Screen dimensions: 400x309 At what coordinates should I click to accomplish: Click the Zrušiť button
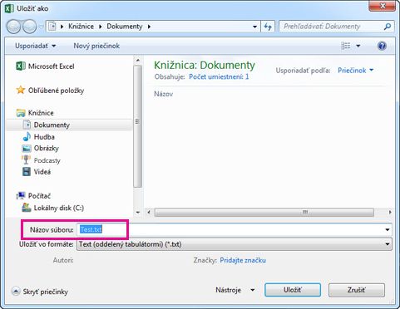coord(357,290)
